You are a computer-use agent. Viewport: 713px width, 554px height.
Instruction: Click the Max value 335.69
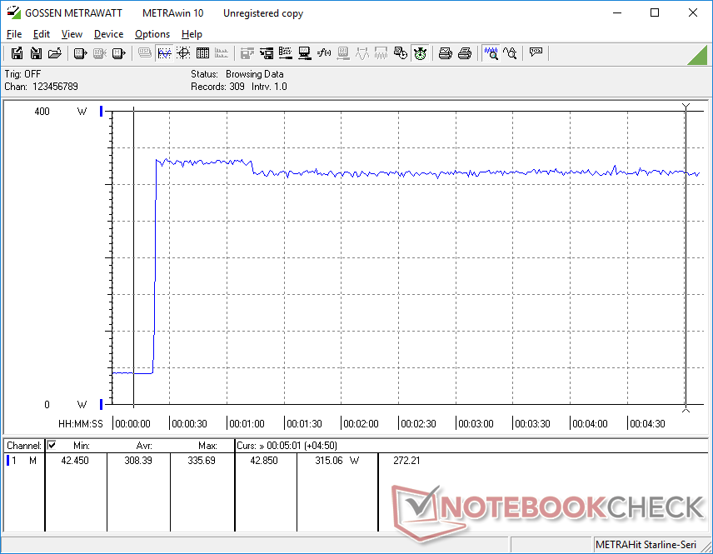pyautogui.click(x=202, y=461)
